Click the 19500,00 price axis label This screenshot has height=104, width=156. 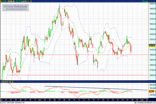pos(152,29)
